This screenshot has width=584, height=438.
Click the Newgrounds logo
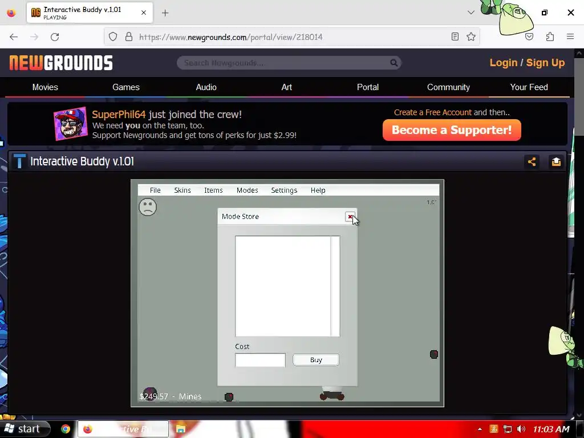(61, 63)
